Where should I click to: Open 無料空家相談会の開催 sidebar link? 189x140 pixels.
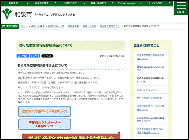tap(149, 98)
